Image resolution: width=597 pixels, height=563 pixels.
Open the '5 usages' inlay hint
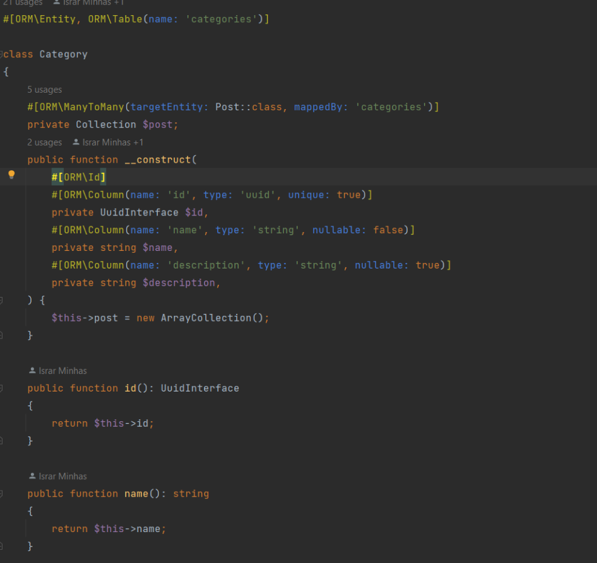pos(45,90)
